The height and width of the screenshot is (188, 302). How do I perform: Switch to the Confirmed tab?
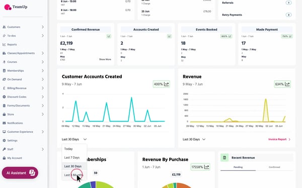tap(274, 167)
